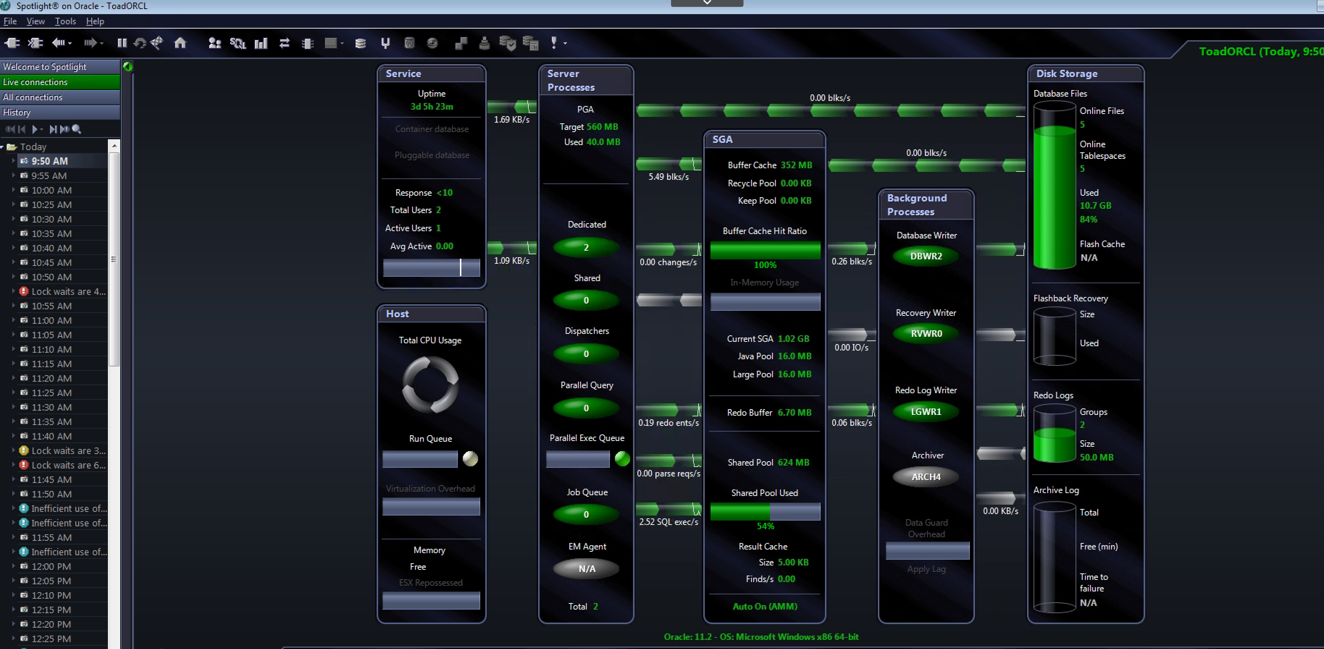This screenshot has width=1324, height=649.
Task: Open the Tools menu
Action: tap(65, 21)
